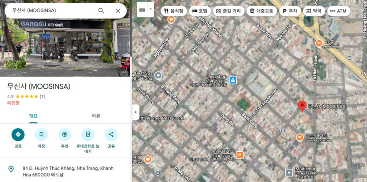367x182 pixels.
Task: Open directions with the 경로 icon
Action: pos(18,134)
